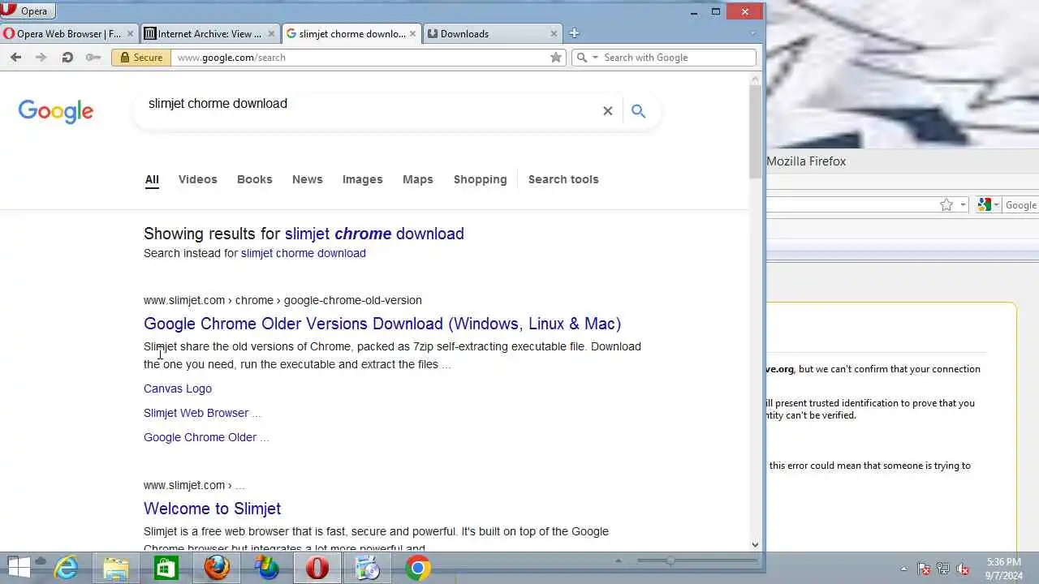Search instead for slimjet chorme download
The width and height of the screenshot is (1039, 584).
click(x=304, y=253)
